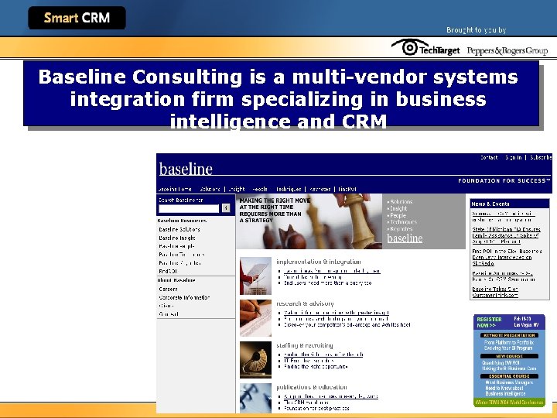Screen dimensions: 557x418
Task: Click the baseline logo in site header
Action: (186, 169)
